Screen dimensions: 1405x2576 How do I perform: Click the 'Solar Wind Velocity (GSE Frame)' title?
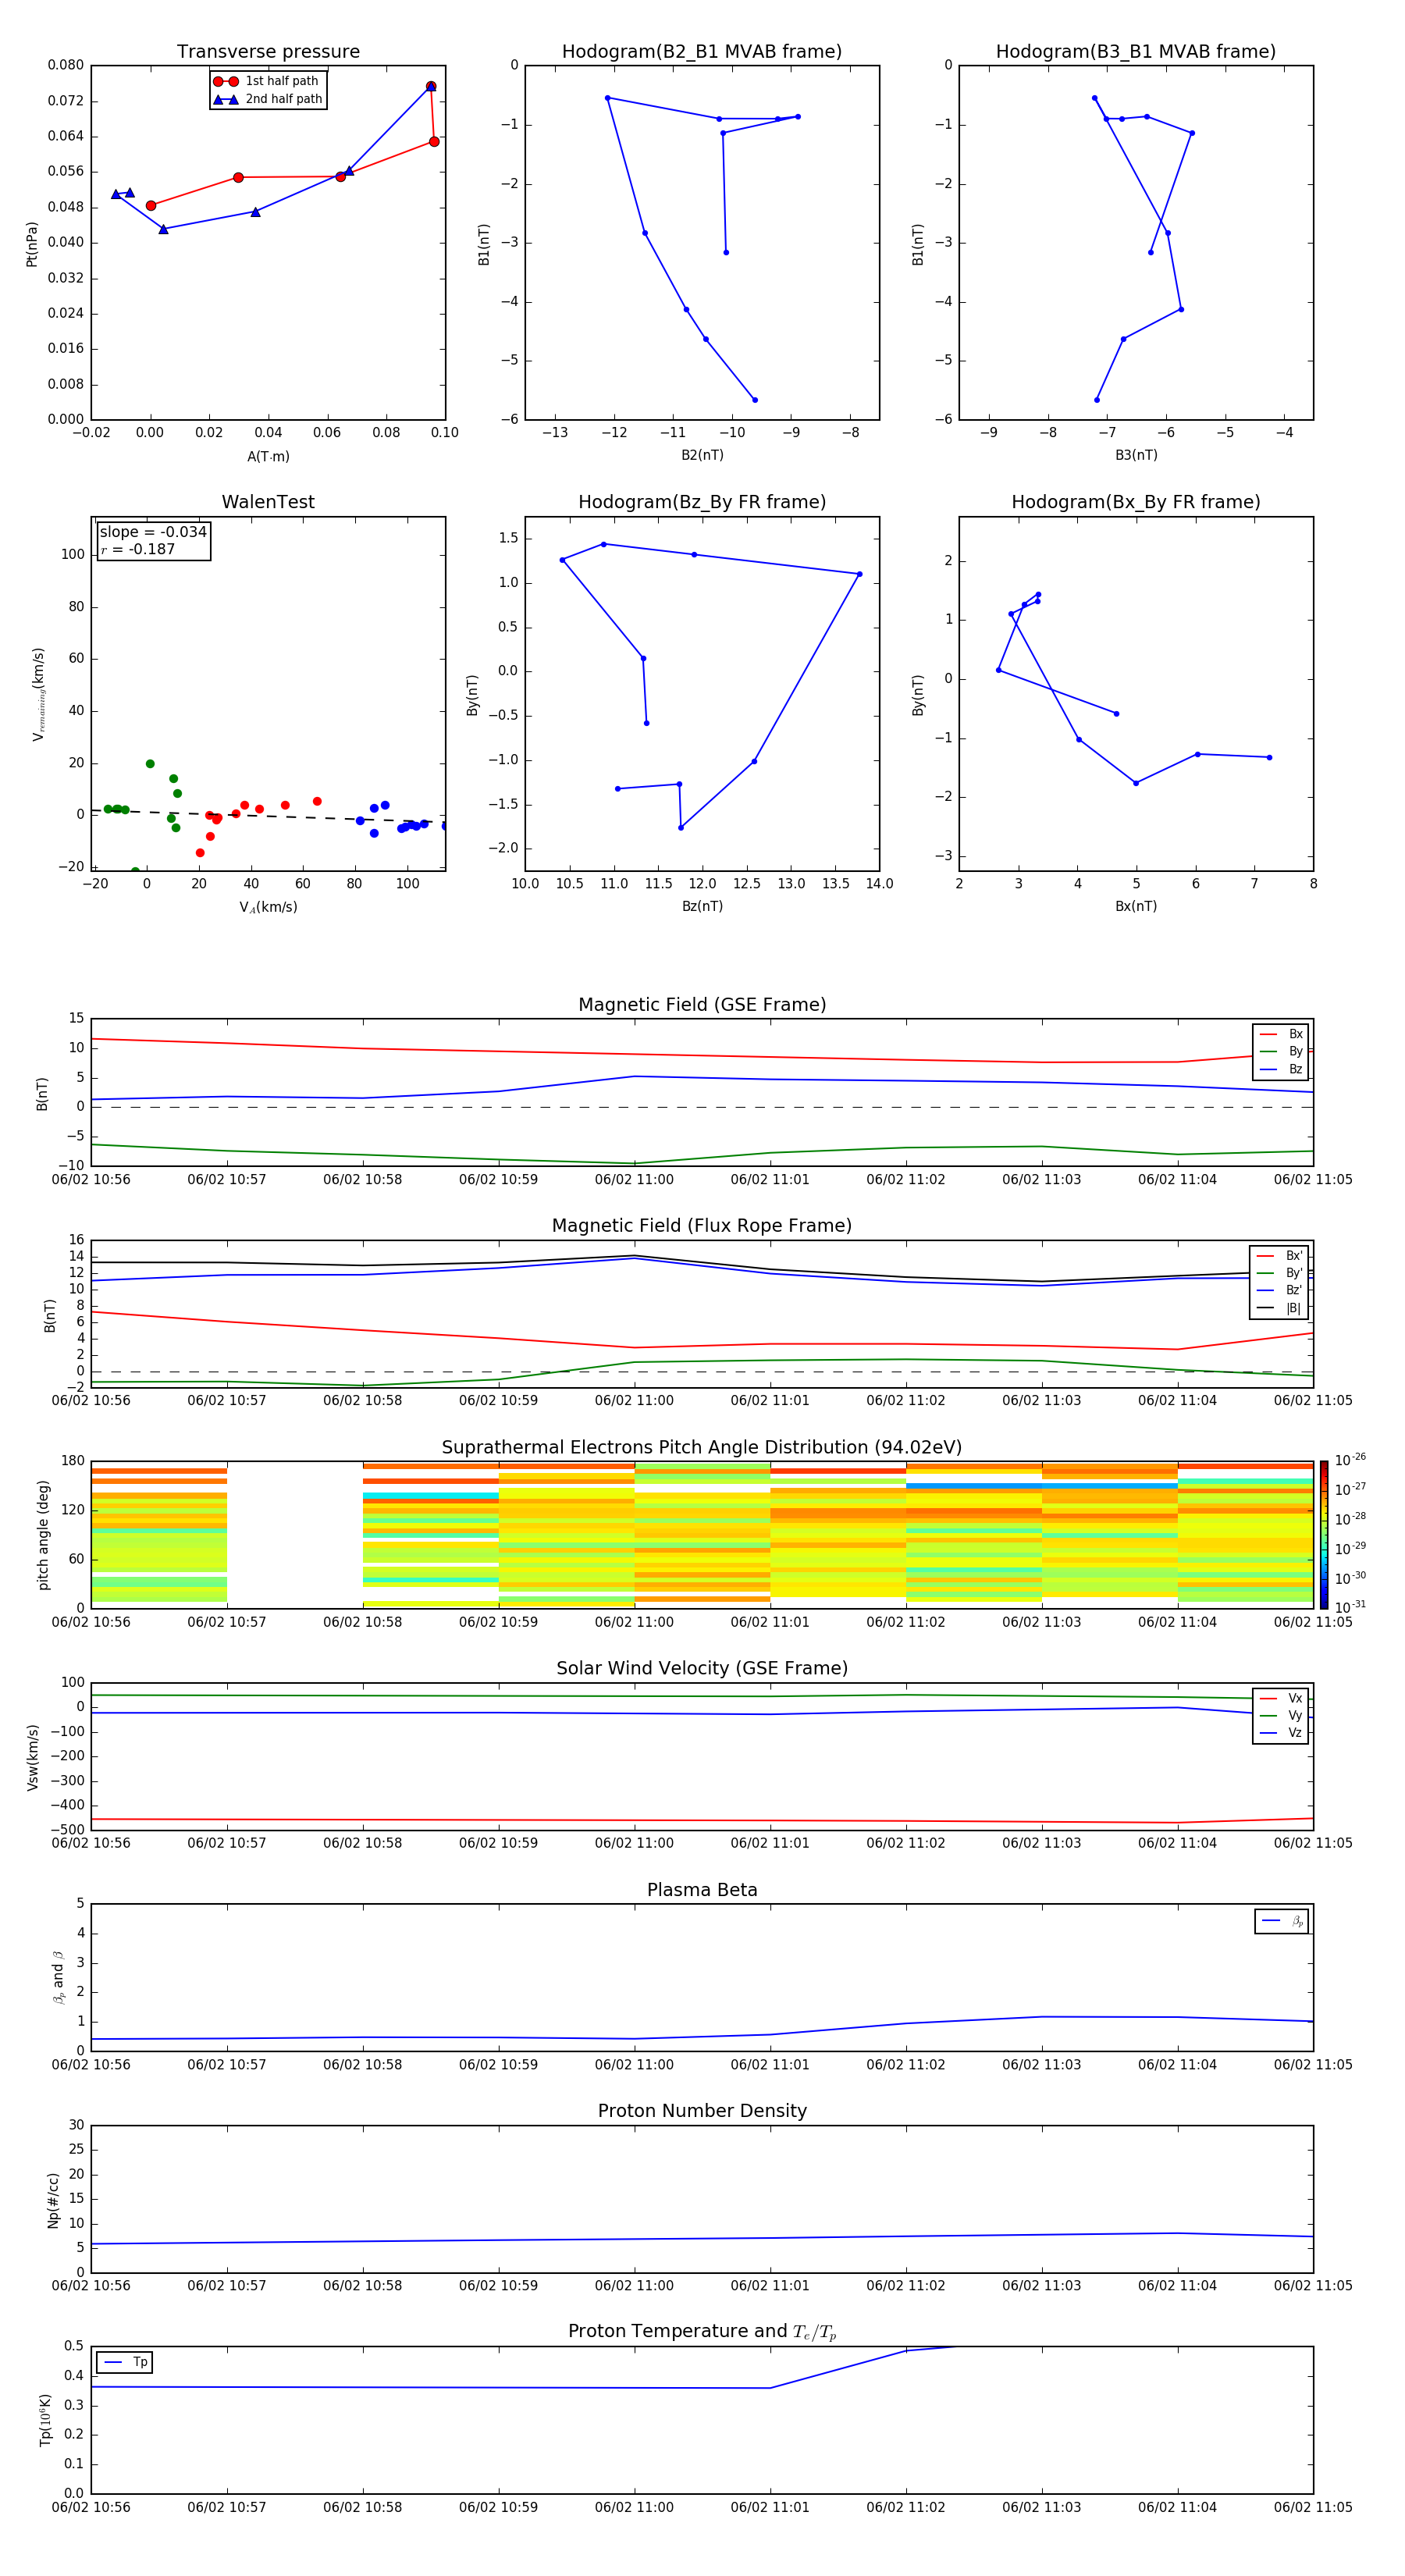702,1668
